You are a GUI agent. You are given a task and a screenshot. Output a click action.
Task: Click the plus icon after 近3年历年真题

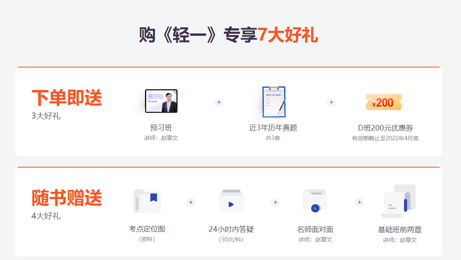331,102
